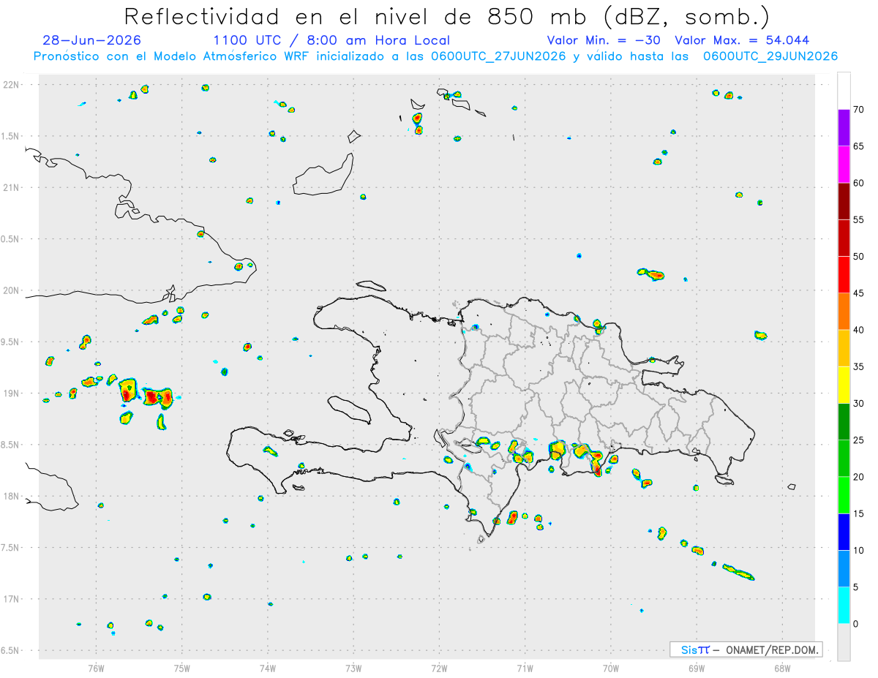Click the '69W' longitude axis label
878x678 pixels.
click(x=697, y=668)
